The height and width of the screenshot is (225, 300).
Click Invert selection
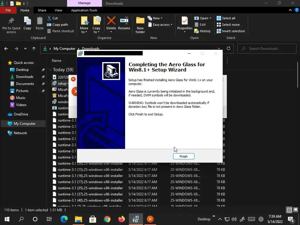pos(231,31)
